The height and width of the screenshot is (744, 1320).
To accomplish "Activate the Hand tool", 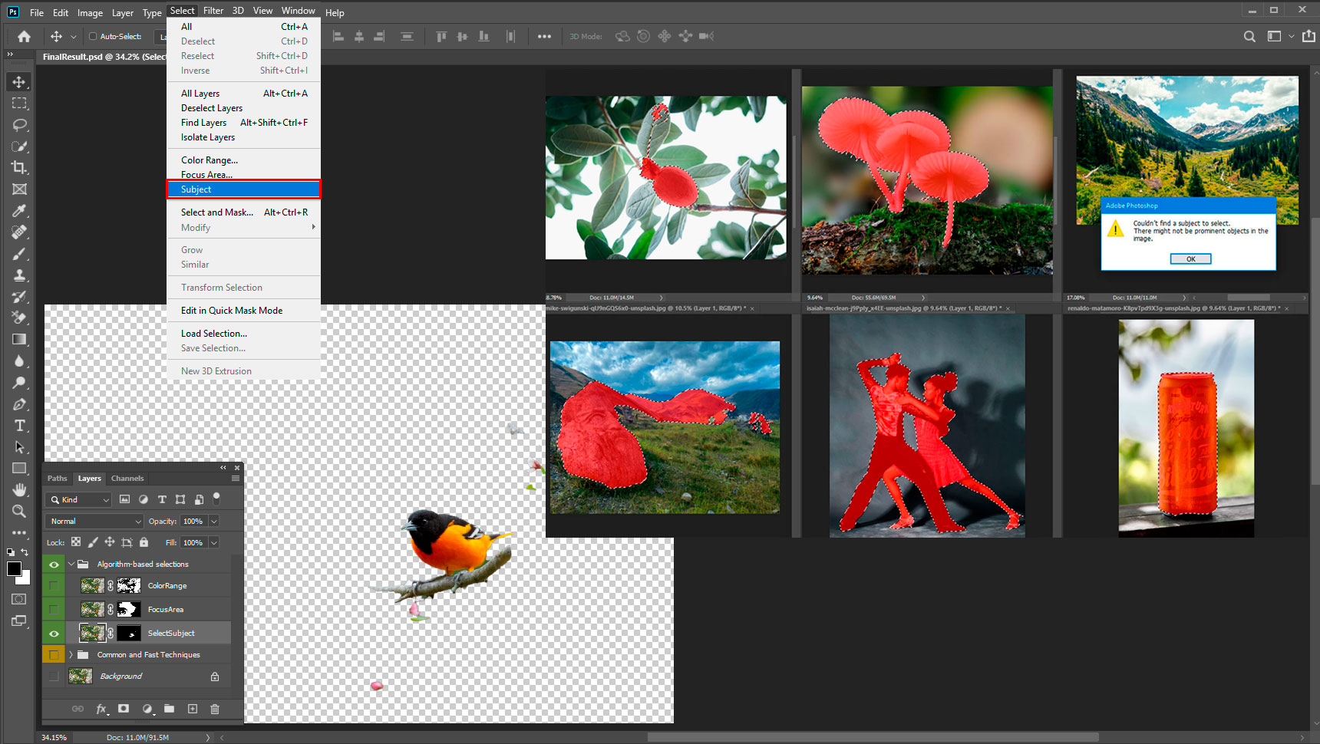I will (20, 489).
